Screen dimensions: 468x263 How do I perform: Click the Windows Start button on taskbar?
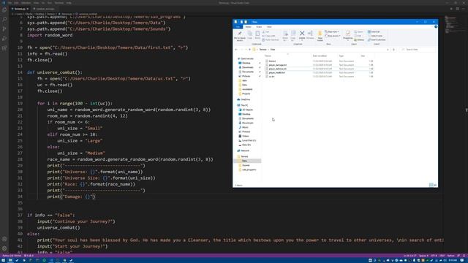3,260
